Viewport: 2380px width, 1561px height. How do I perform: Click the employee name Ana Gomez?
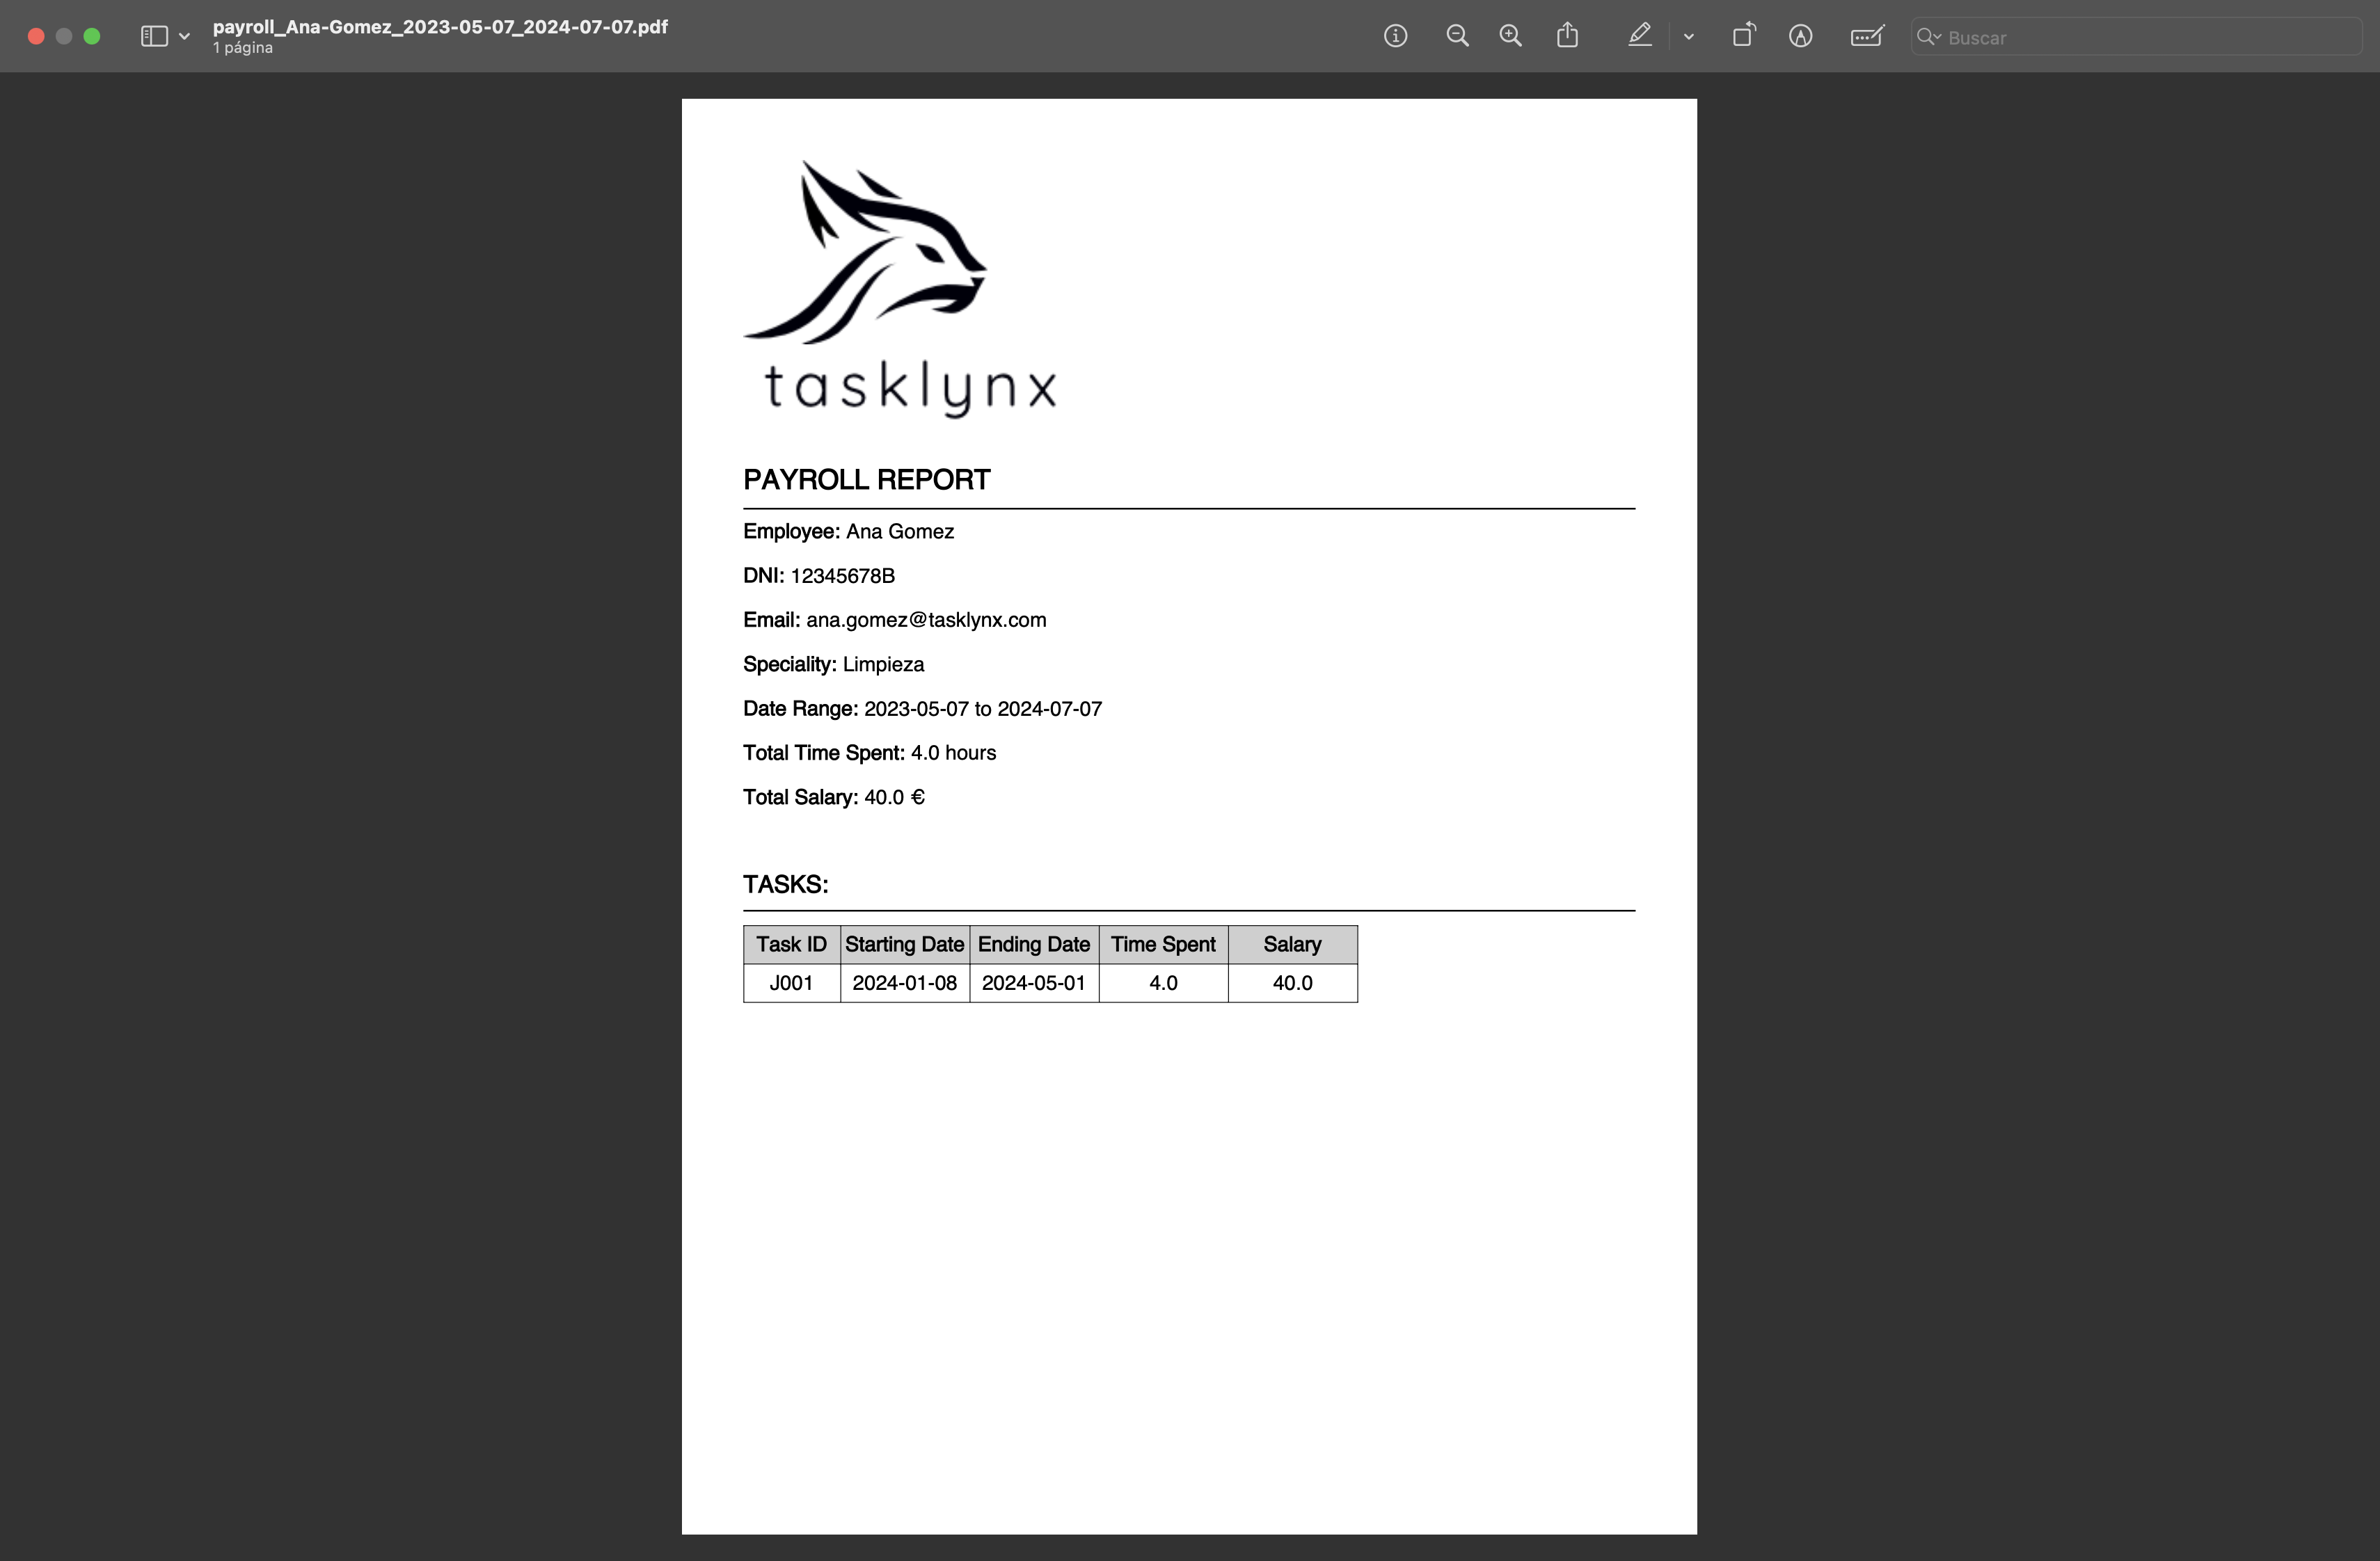pos(900,531)
